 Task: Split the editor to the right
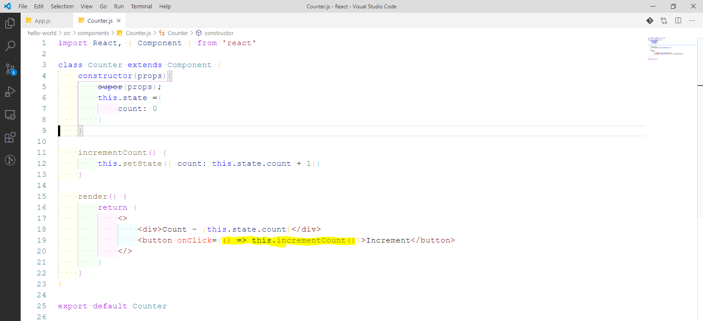(678, 21)
